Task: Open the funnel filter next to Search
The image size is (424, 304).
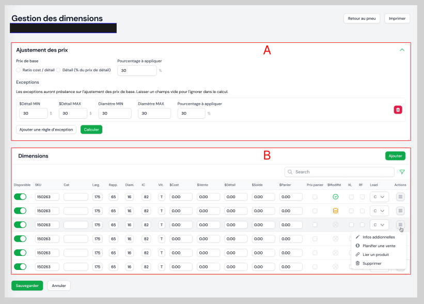Action: (402, 172)
